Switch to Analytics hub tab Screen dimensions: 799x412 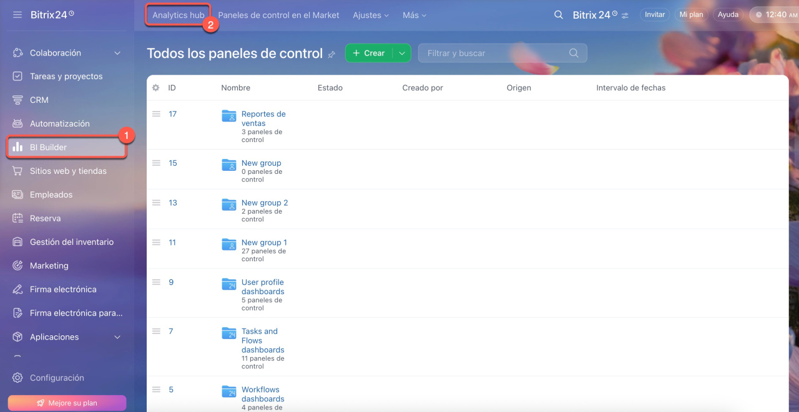click(x=178, y=15)
